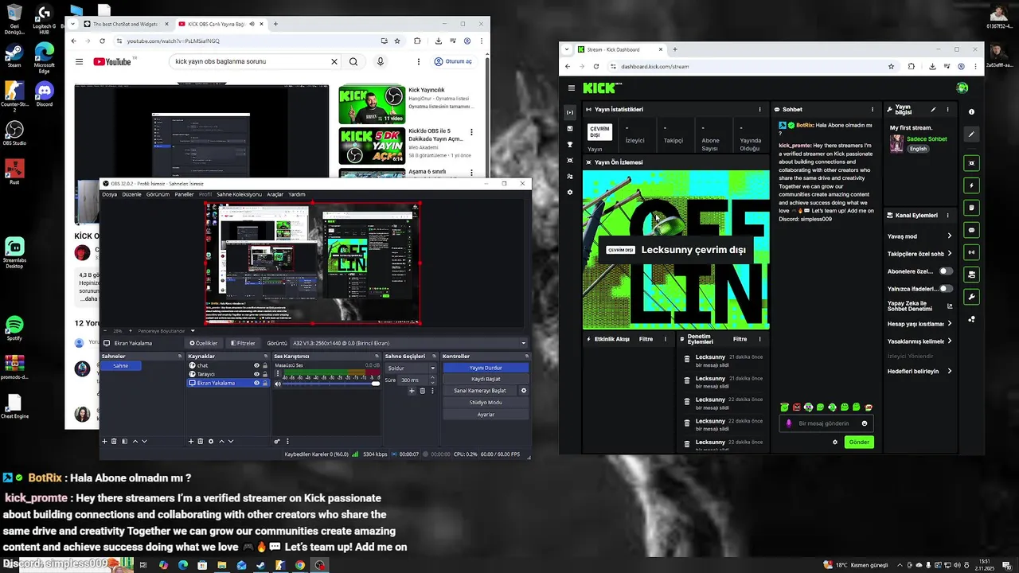Screen dimensions: 1019x573
Task: Click Kick chat message input field
Action: pos(826,423)
